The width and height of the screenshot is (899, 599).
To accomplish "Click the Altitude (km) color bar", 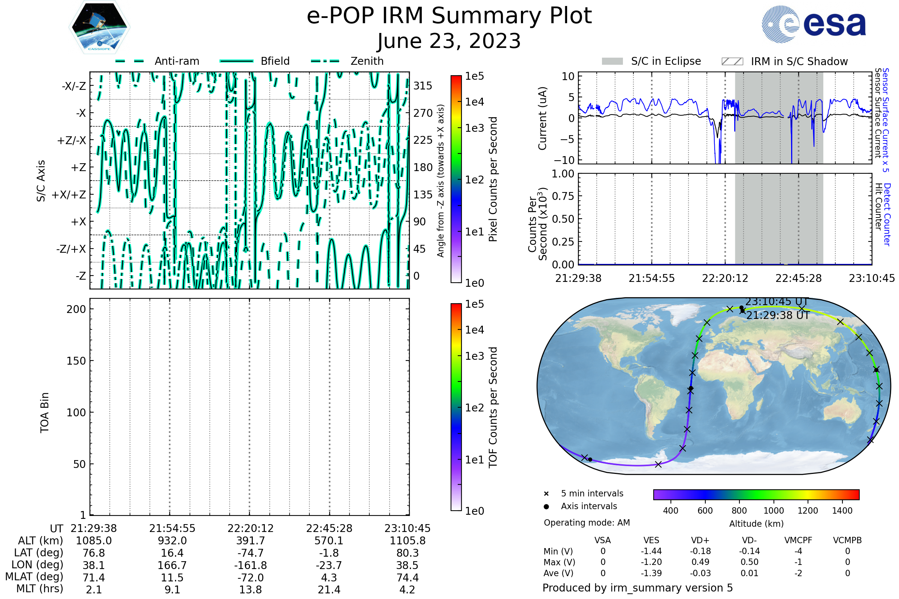I will 756,494.
